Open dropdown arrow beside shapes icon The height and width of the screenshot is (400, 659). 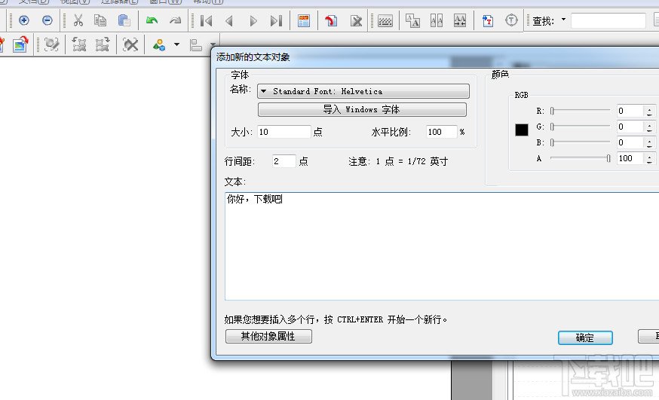(176, 44)
